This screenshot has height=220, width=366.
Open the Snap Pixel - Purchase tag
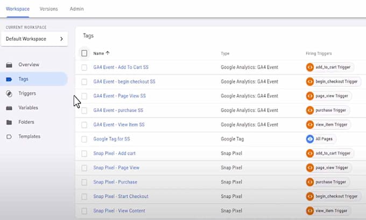point(115,182)
